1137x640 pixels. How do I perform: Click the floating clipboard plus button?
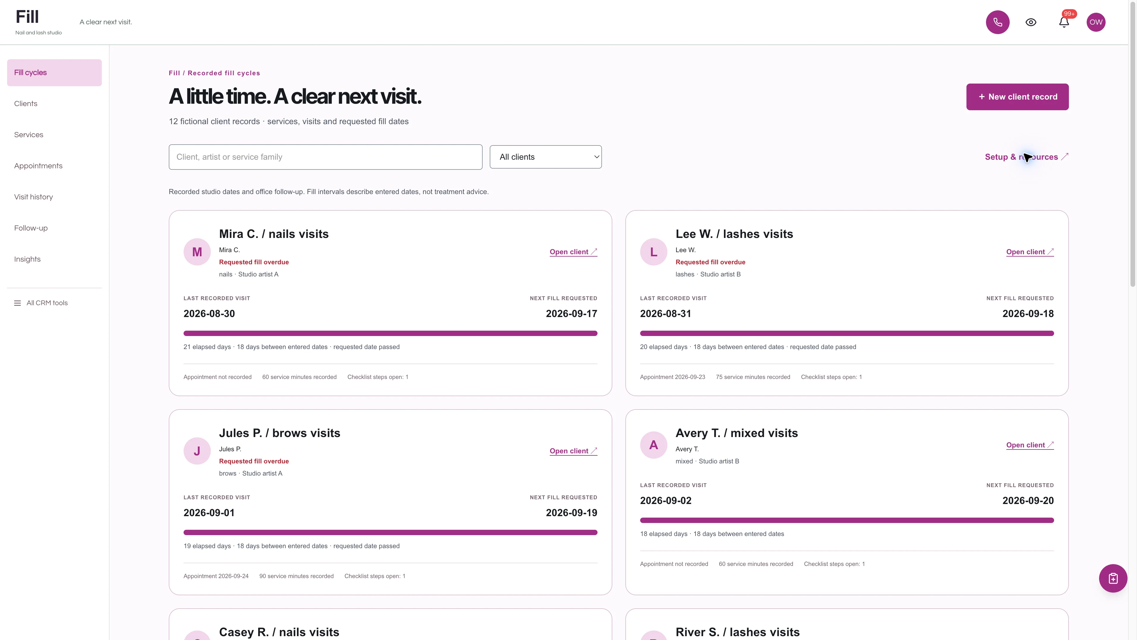1113,578
